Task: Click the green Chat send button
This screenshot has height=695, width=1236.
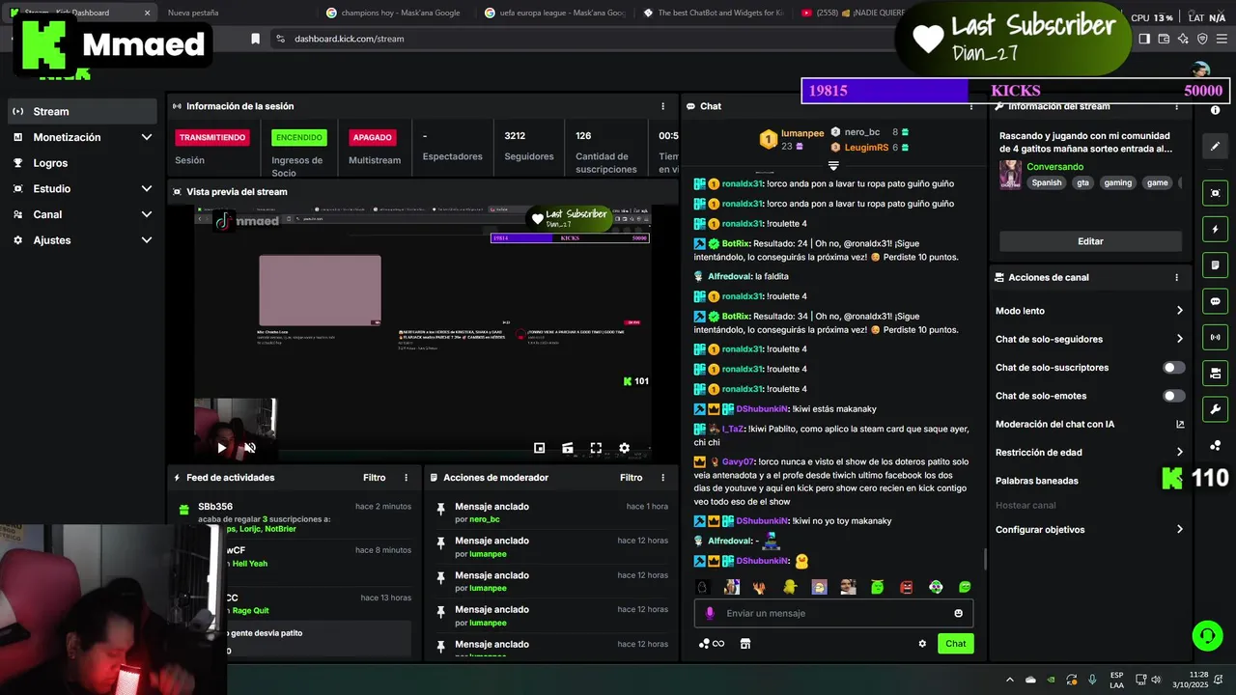Action: tap(955, 644)
